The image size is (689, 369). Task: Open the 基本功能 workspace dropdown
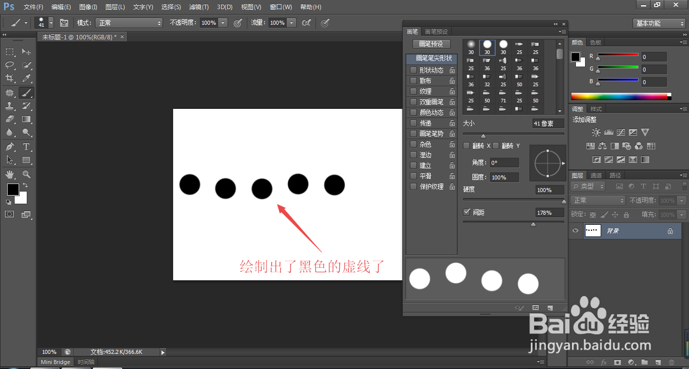pyautogui.click(x=659, y=23)
